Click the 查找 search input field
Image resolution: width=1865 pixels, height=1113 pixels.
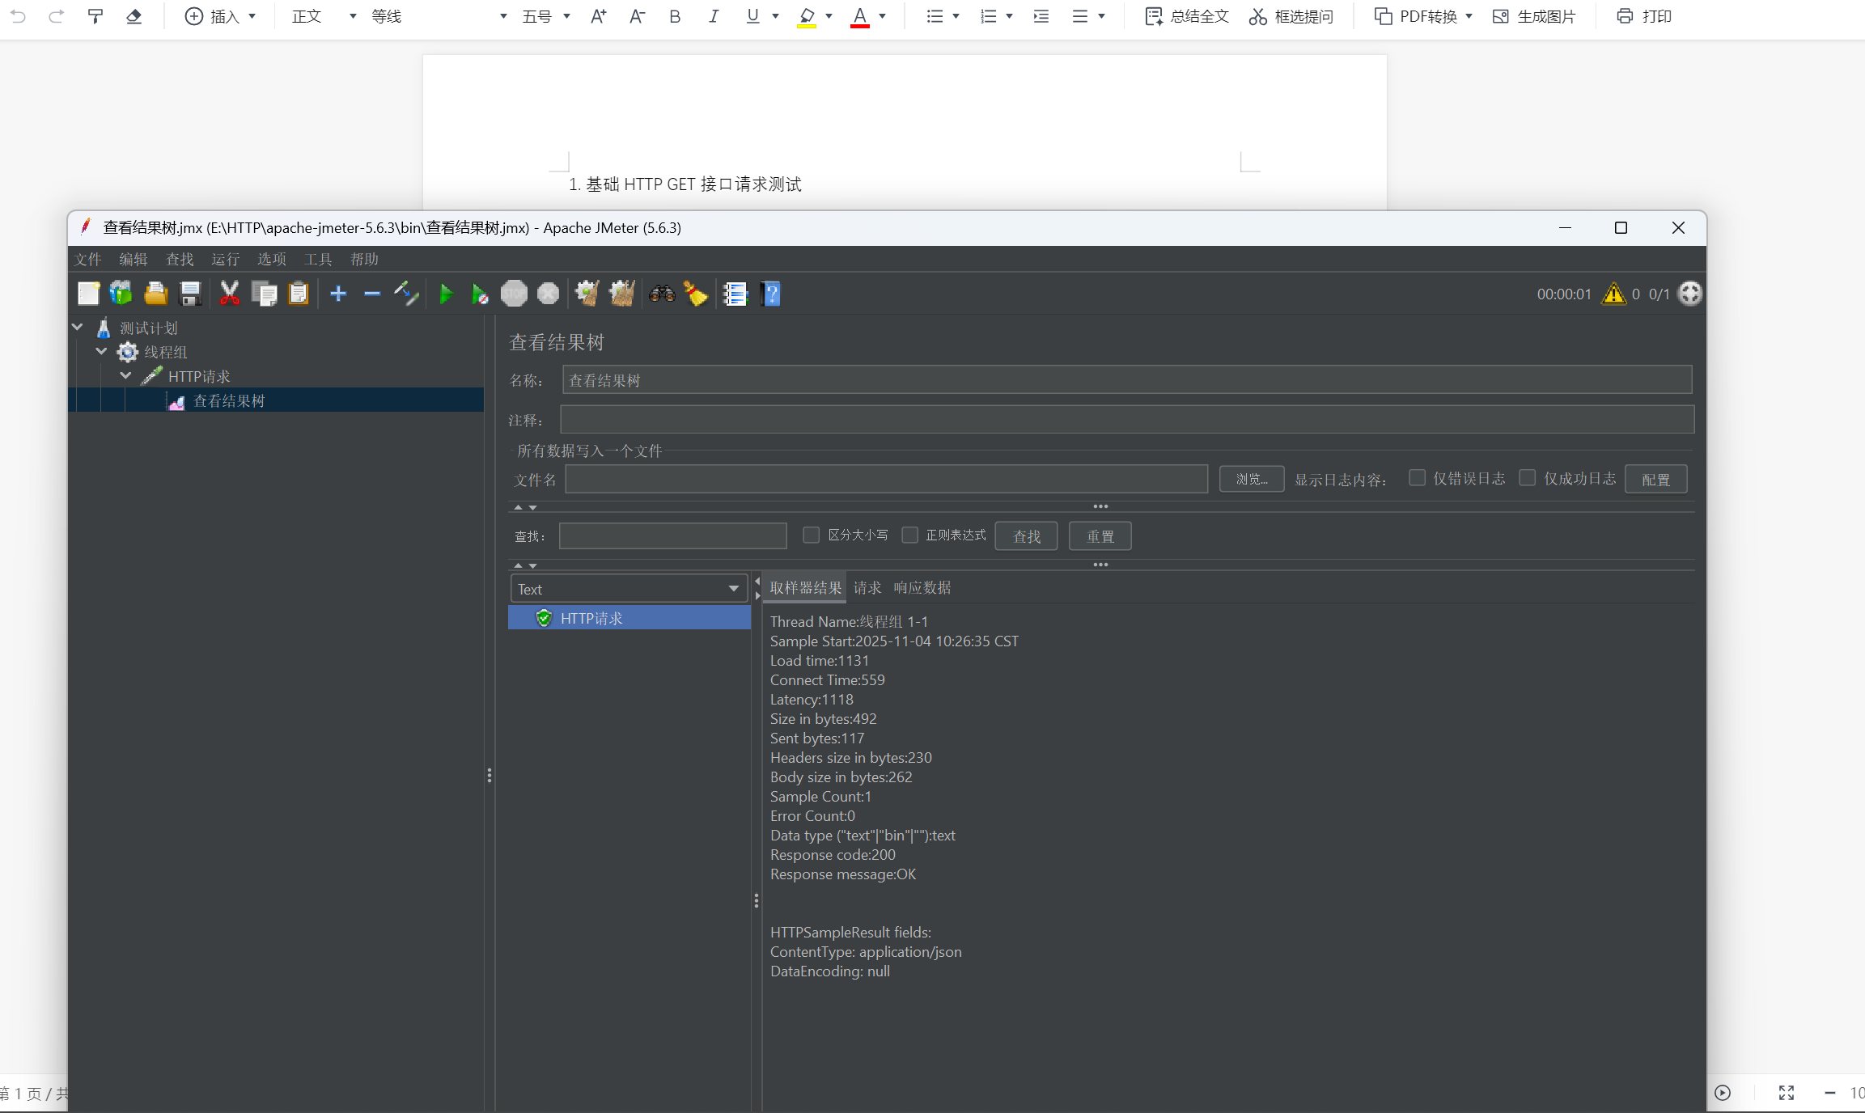[672, 535]
